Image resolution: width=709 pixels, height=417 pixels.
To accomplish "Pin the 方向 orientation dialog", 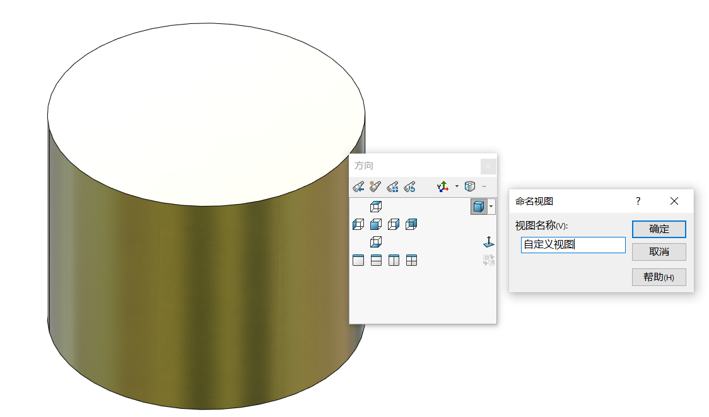I will [x=484, y=186].
